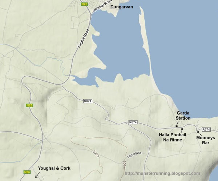Click the Mooneys Bar dot marker
Viewport: 218px width, 181px height.
coord(198,132)
